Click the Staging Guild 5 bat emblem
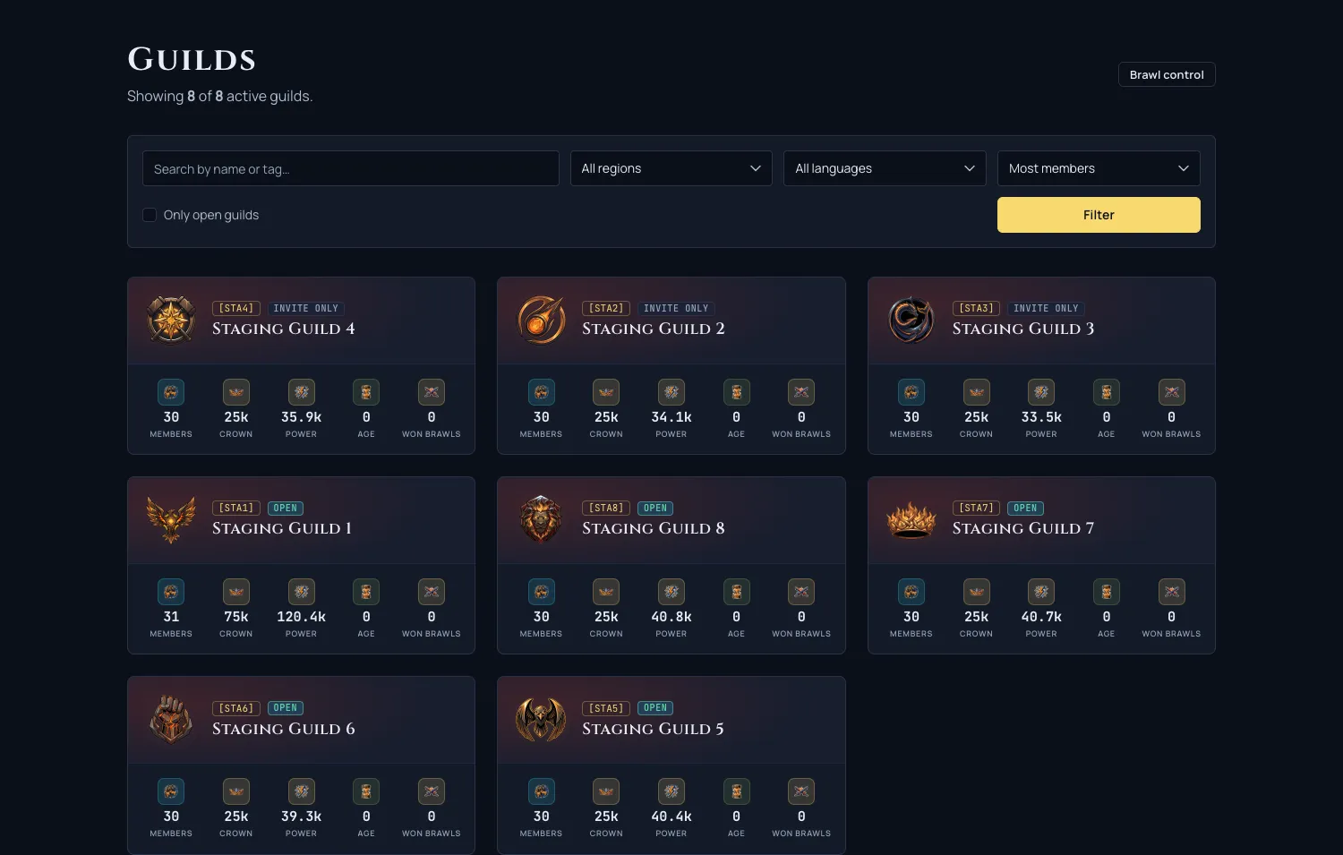The height and width of the screenshot is (855, 1343). click(x=541, y=719)
